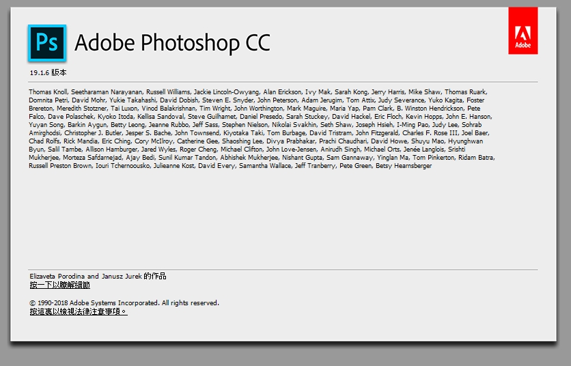Image resolution: width=571 pixels, height=366 pixels.
Task: Click the name Kiyotaka Taki in credits
Action: pyautogui.click(x=243, y=133)
